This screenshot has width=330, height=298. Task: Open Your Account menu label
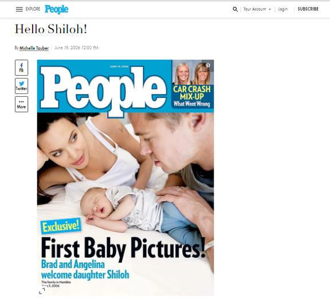(x=254, y=9)
